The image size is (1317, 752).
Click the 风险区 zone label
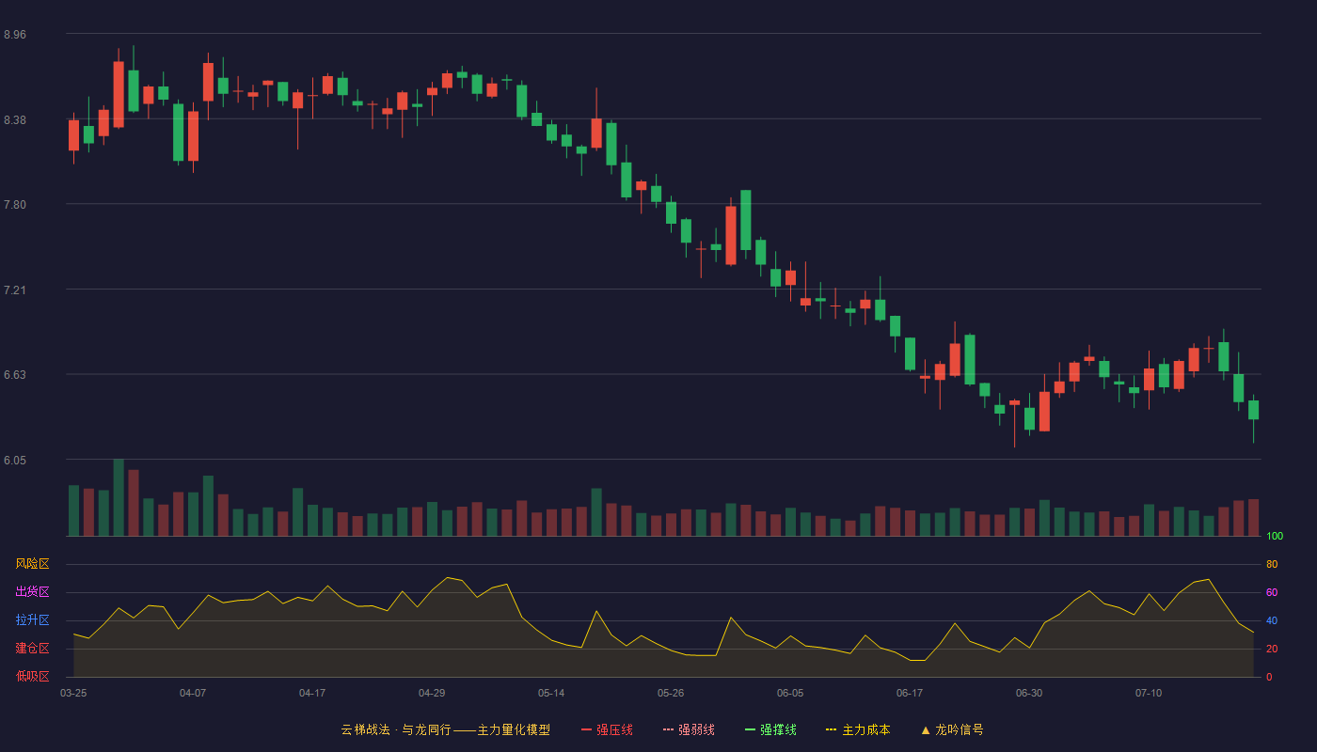32,564
